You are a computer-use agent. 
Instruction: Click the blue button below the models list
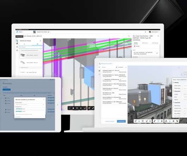click(x=121, y=121)
